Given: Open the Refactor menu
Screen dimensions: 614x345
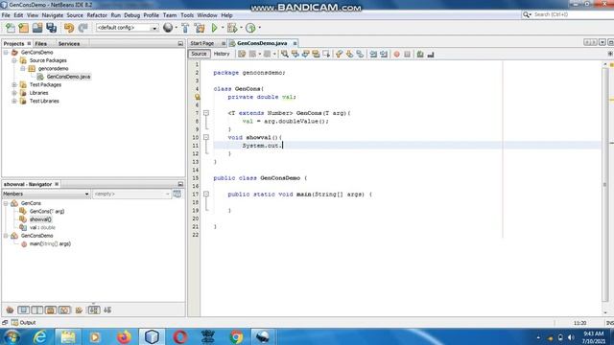Looking at the screenshot, I should tap(97, 15).
